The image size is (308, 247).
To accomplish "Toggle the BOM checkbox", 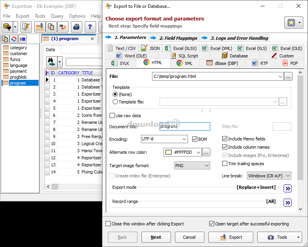I will pos(195,139).
